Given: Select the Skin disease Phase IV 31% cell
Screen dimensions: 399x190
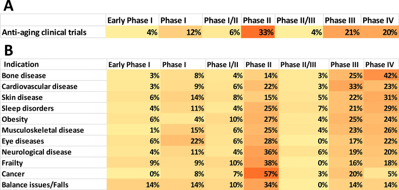Looking at the screenshot, I should tap(381, 98).
